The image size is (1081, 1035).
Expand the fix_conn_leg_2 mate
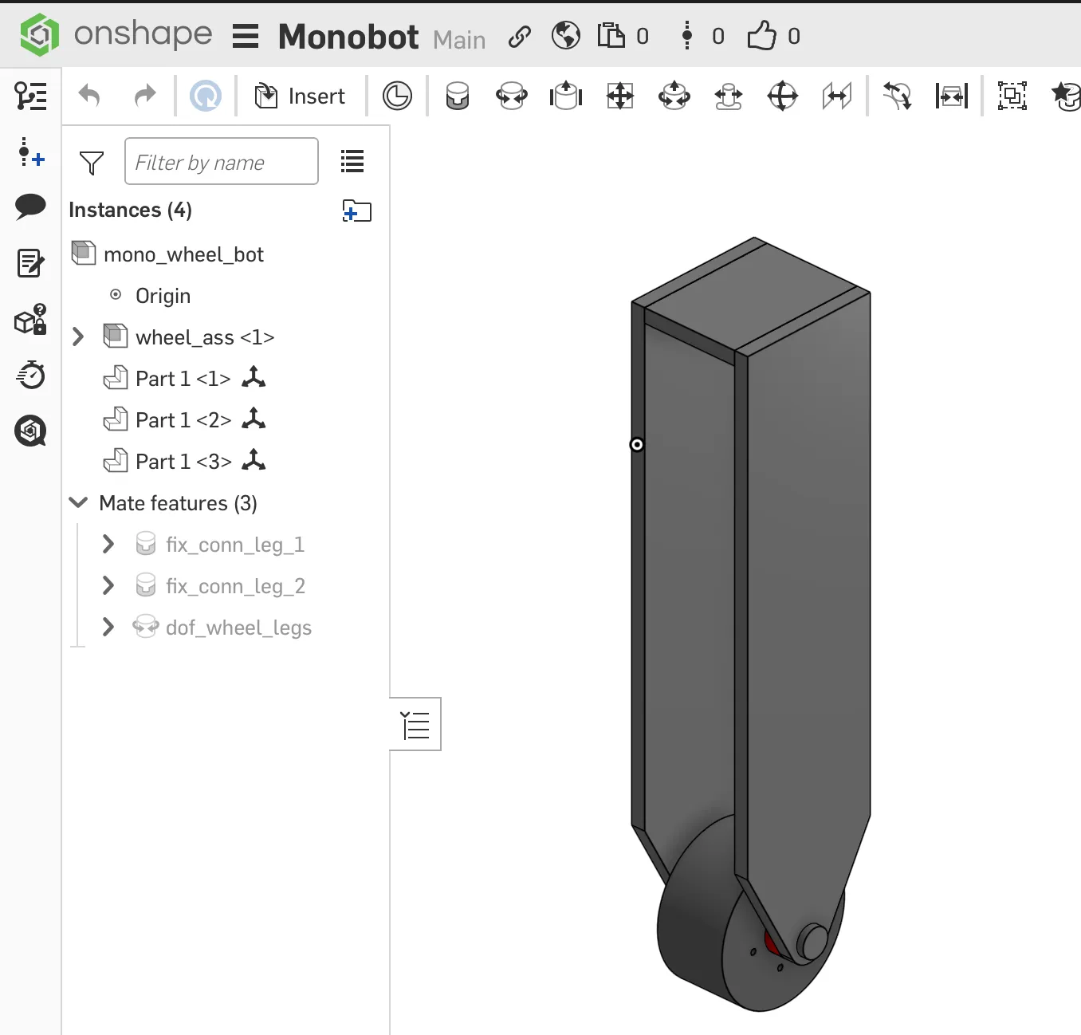click(x=108, y=585)
